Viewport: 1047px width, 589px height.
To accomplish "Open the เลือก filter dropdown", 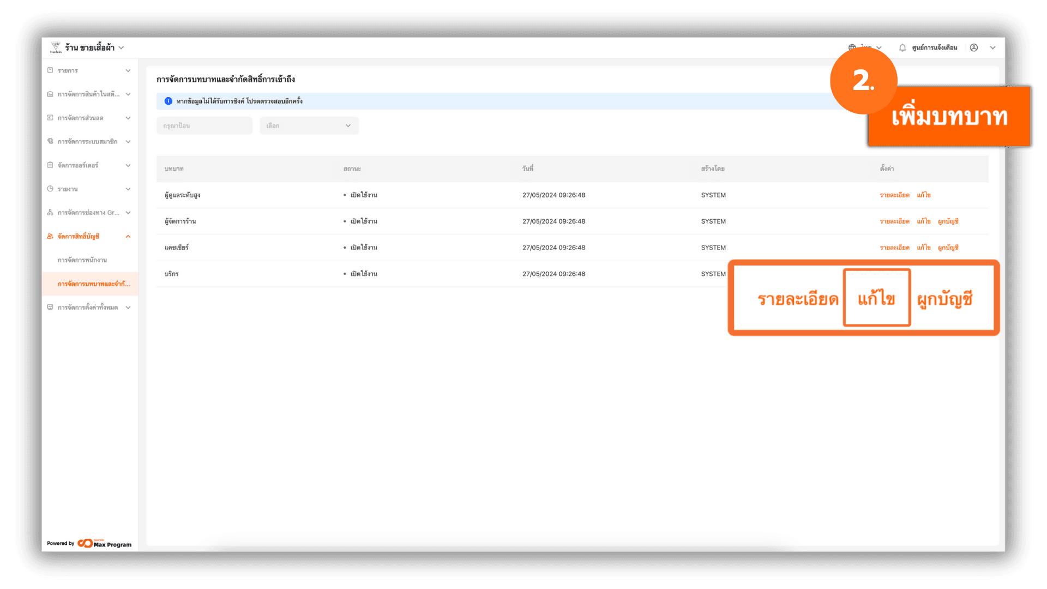I will pos(309,125).
